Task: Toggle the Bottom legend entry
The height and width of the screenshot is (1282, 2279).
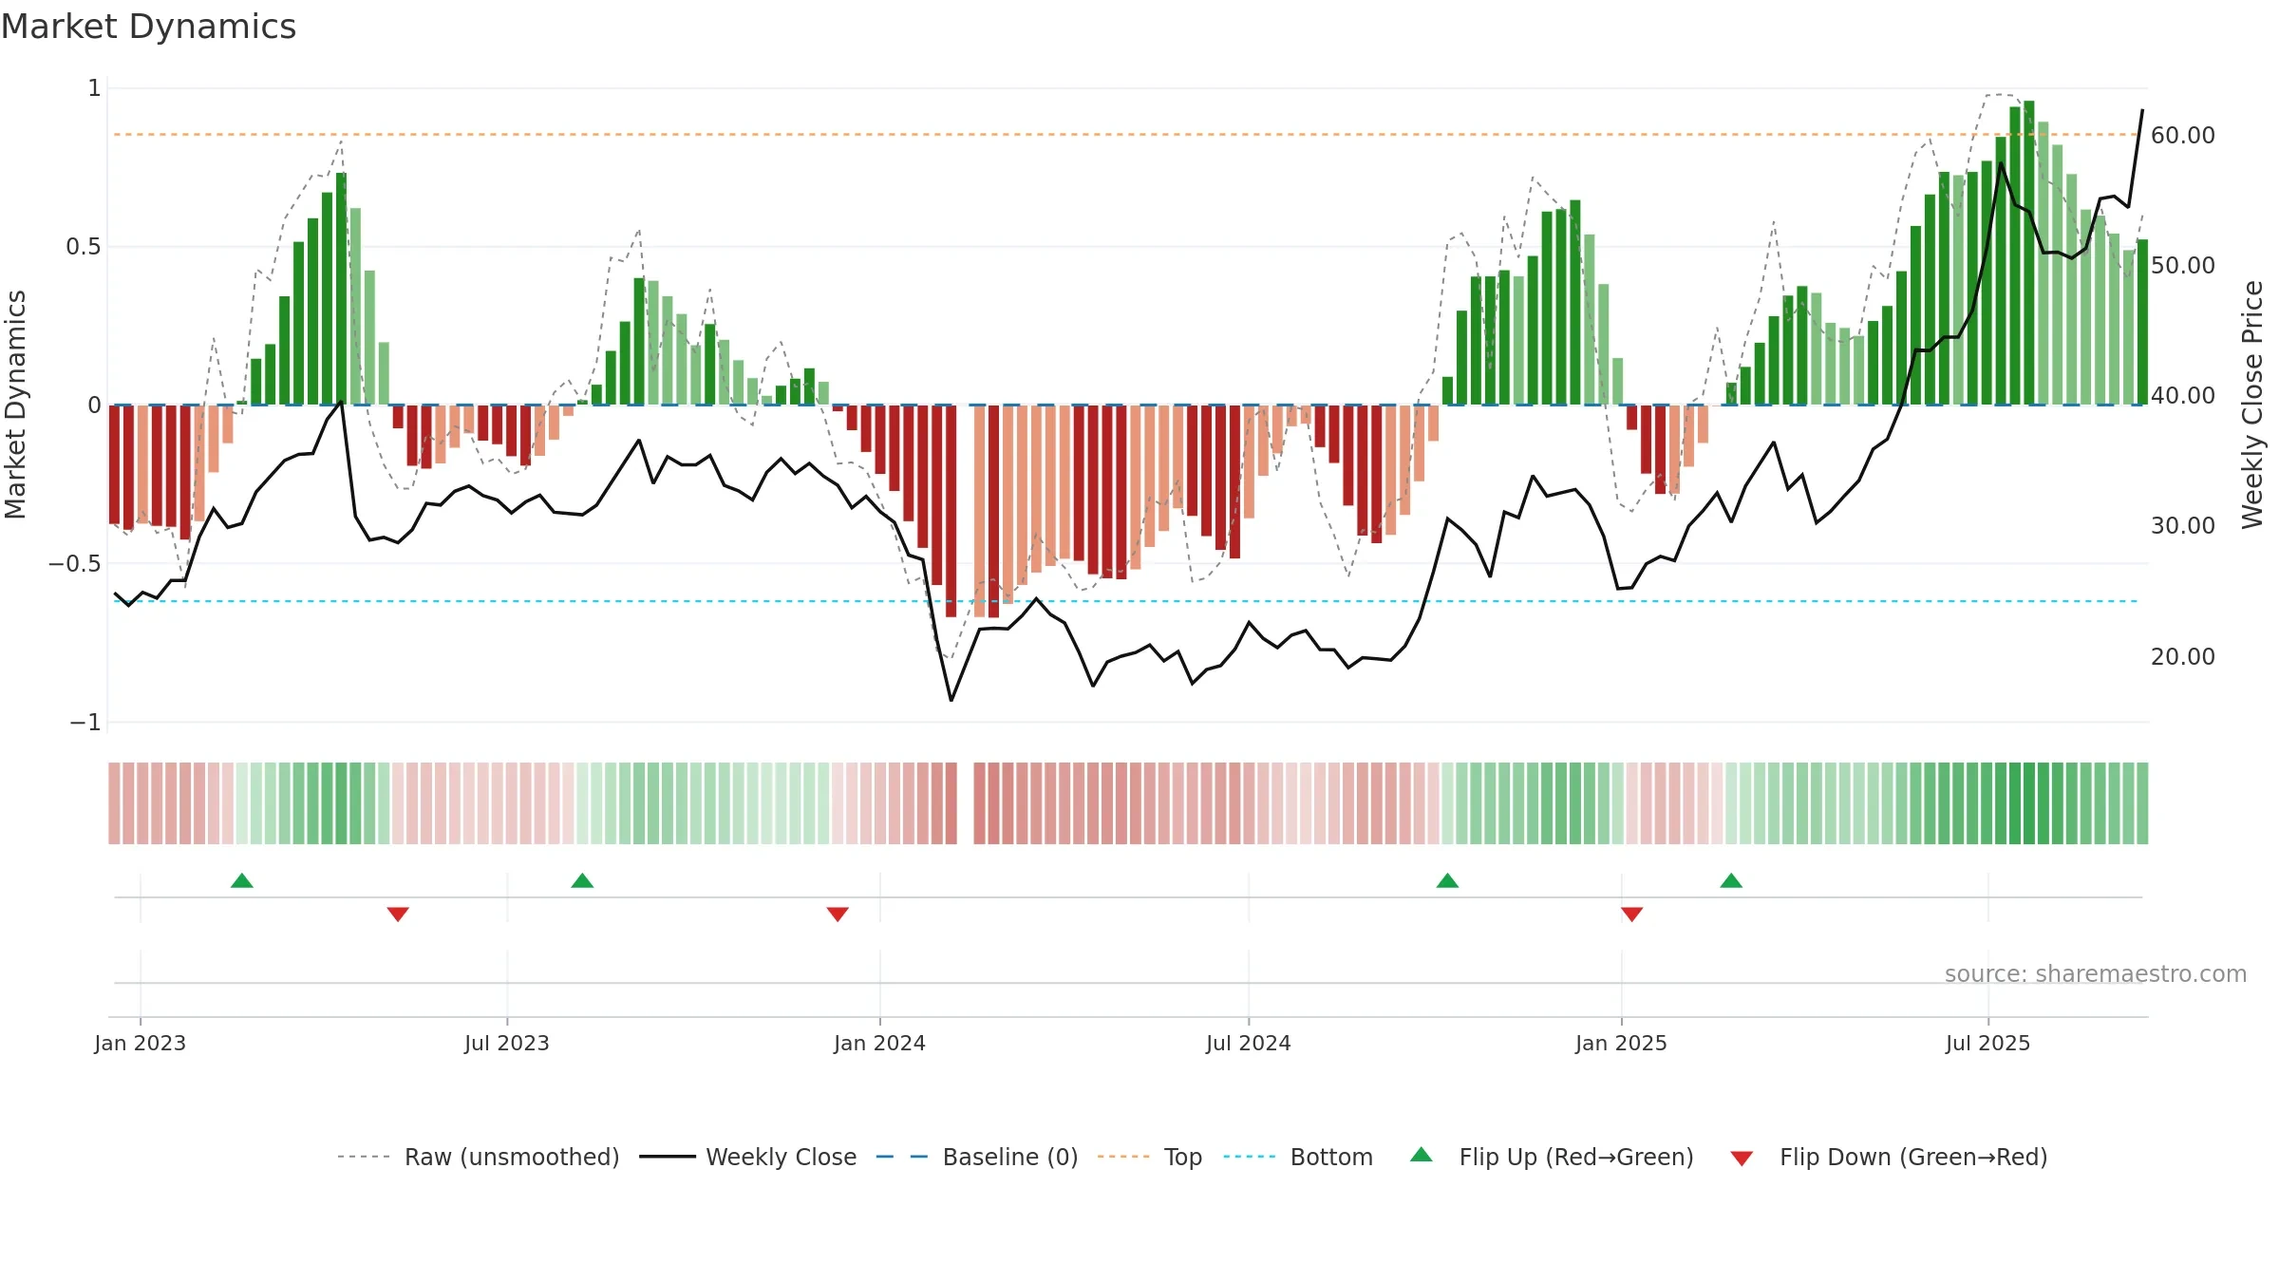Action: click(x=1298, y=1157)
